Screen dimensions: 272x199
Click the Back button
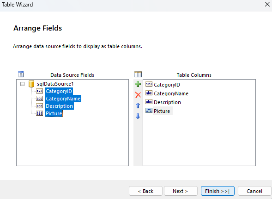click(x=146, y=191)
